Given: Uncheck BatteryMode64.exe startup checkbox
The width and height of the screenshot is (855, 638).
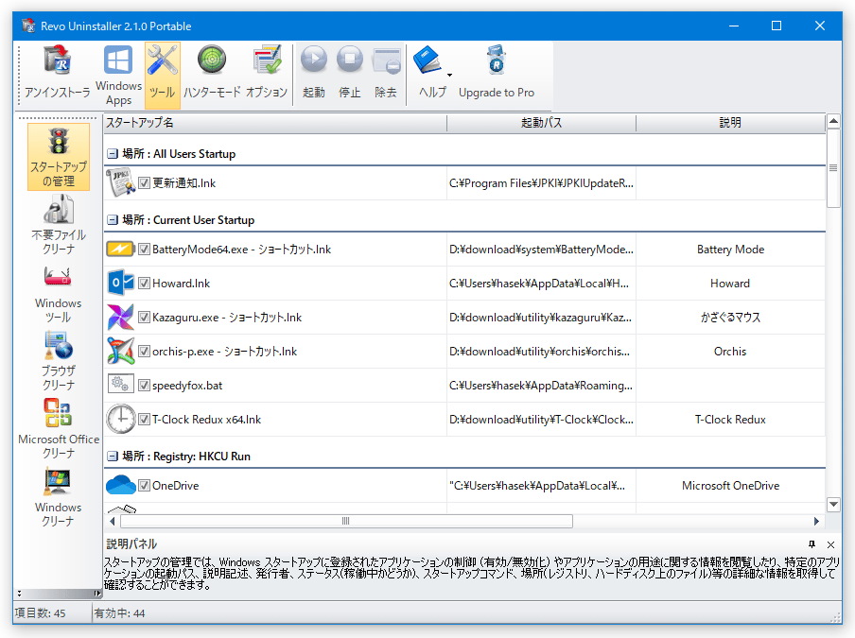Looking at the screenshot, I should point(144,250).
